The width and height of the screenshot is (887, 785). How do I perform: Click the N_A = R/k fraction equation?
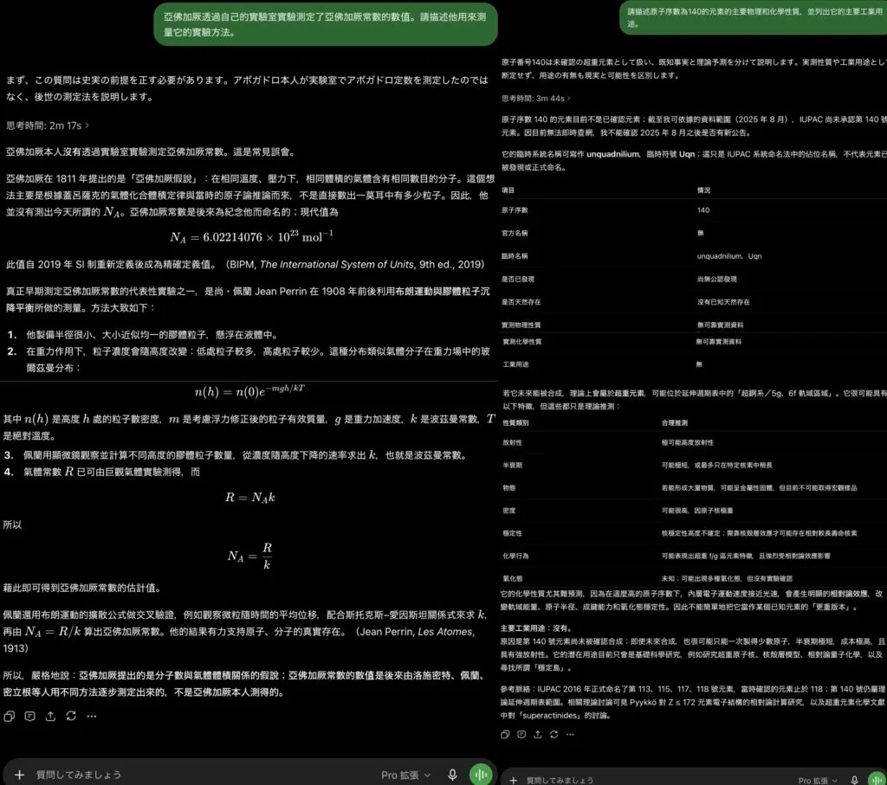[x=249, y=557]
